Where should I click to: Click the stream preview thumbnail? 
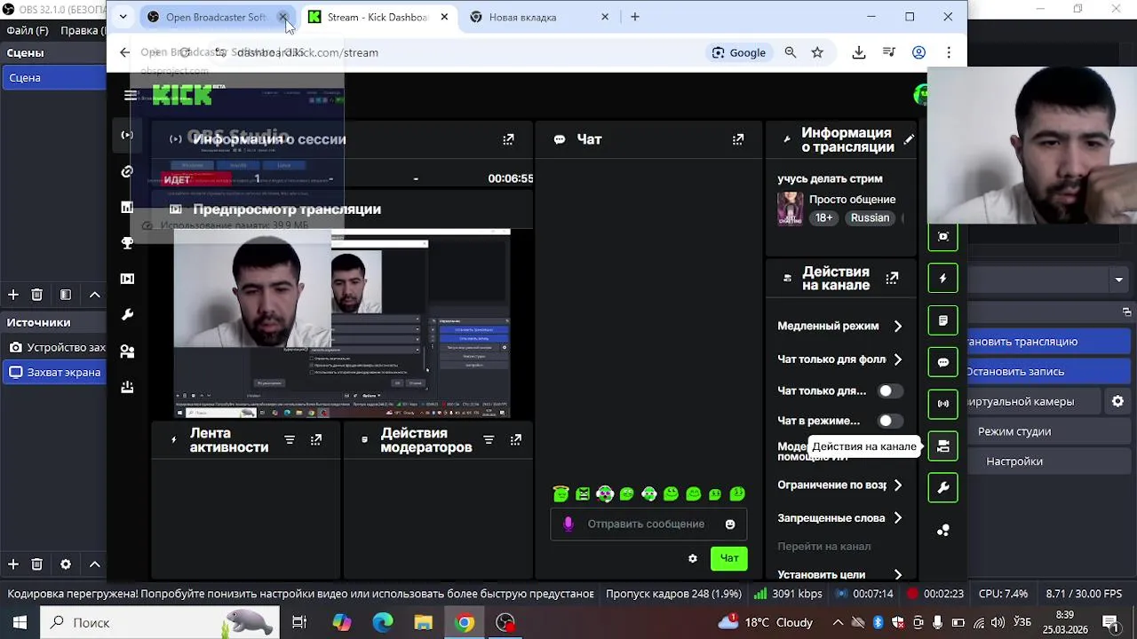[342, 323]
